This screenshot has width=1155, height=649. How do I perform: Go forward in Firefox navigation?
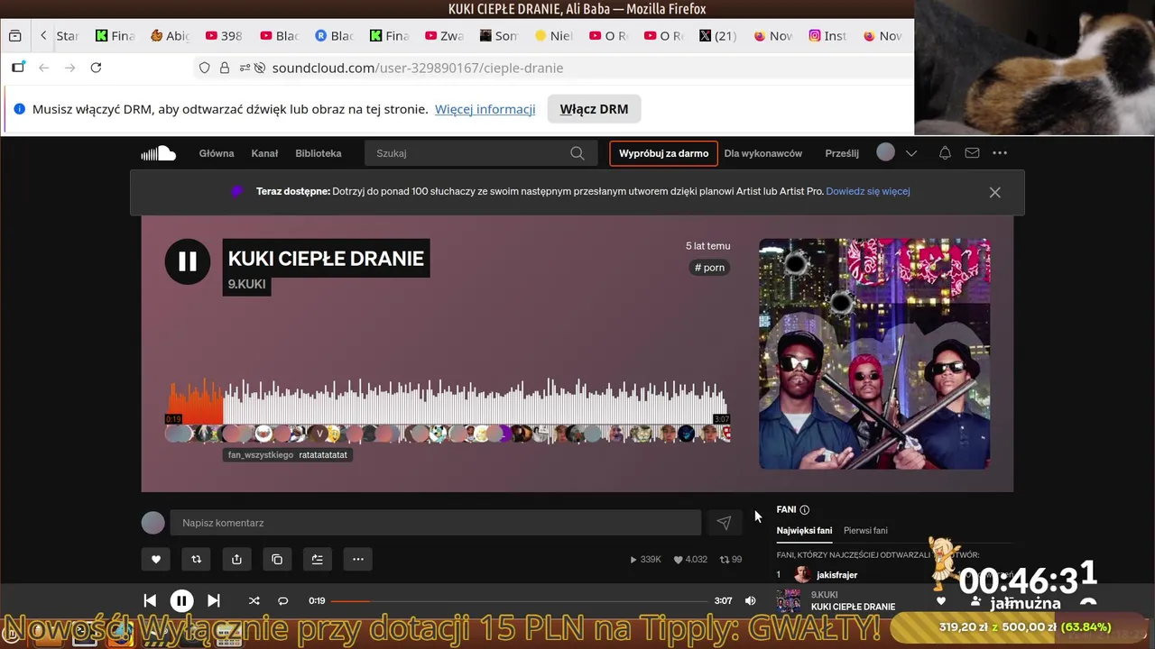pos(69,68)
